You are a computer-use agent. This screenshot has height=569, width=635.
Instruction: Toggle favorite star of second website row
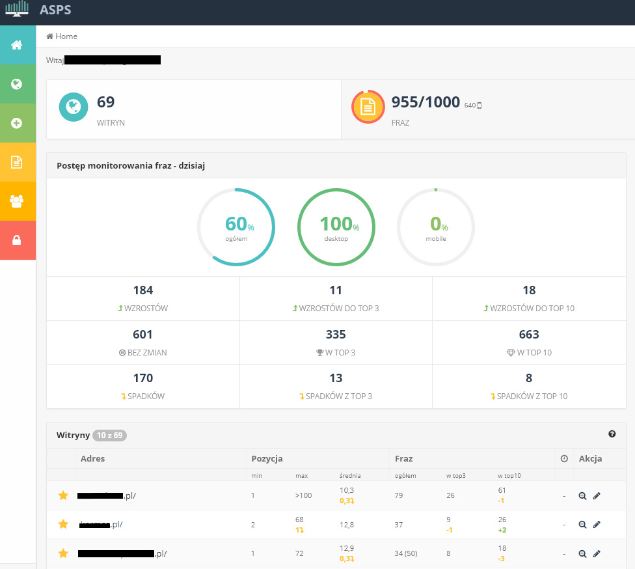(x=63, y=524)
